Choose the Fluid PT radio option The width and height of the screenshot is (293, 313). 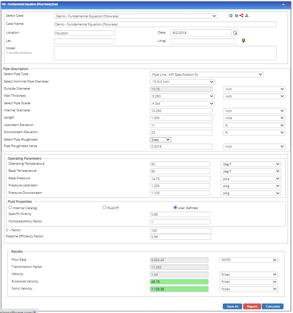[x=104, y=208]
